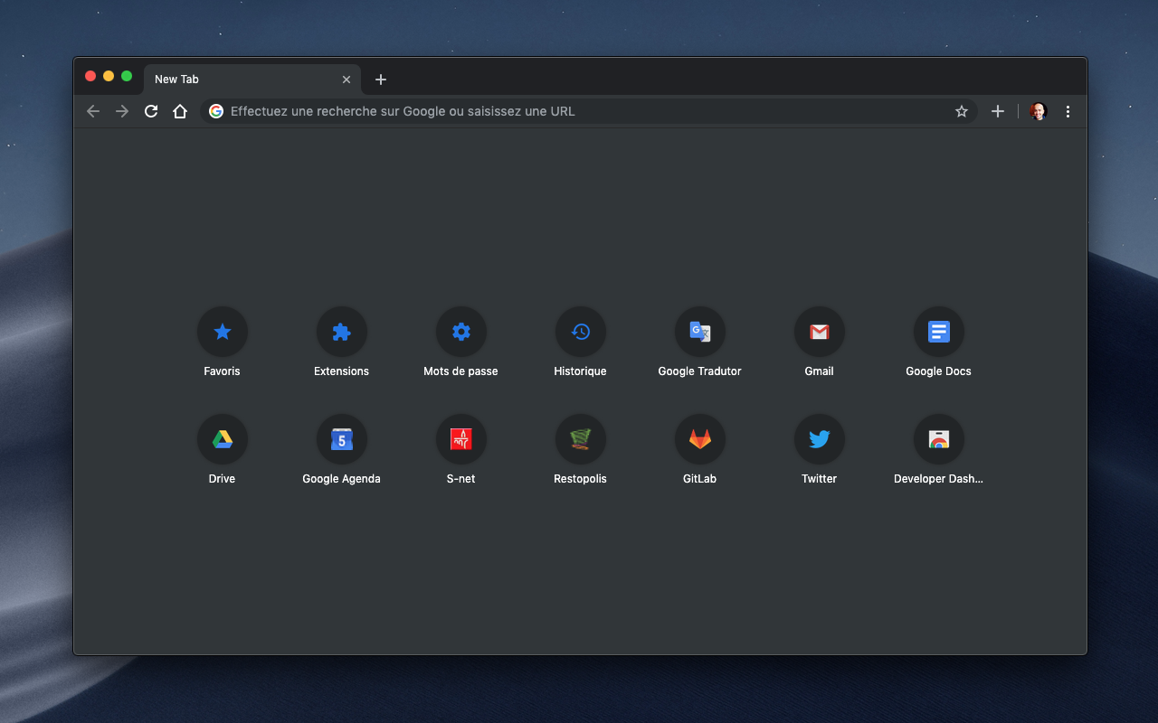Open a new tab with the plus button
The height and width of the screenshot is (723, 1158).
pos(381,80)
